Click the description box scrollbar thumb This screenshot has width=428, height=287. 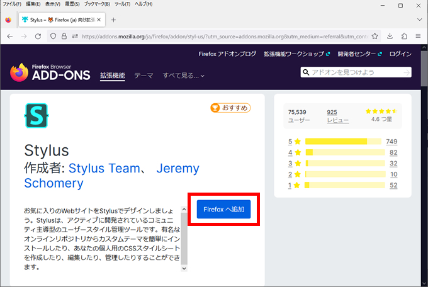tap(184, 239)
